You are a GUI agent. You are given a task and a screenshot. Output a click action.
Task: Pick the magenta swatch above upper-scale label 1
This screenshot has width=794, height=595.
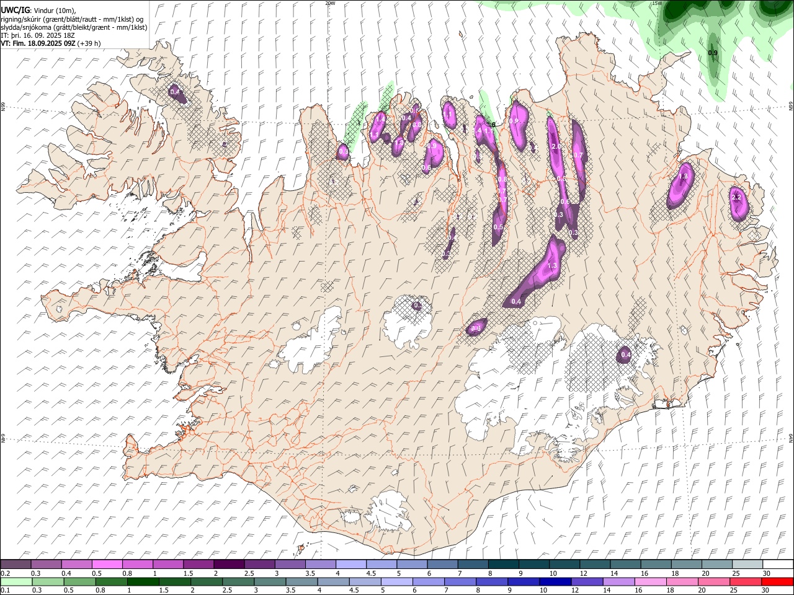click(168, 564)
